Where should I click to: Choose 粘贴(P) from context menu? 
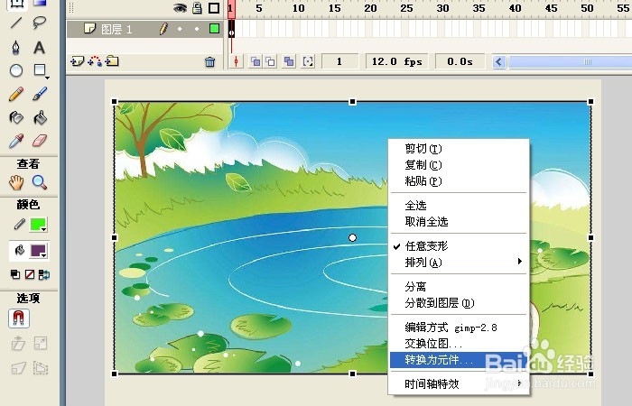[459, 181]
